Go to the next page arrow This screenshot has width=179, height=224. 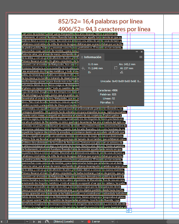pos(34,221)
